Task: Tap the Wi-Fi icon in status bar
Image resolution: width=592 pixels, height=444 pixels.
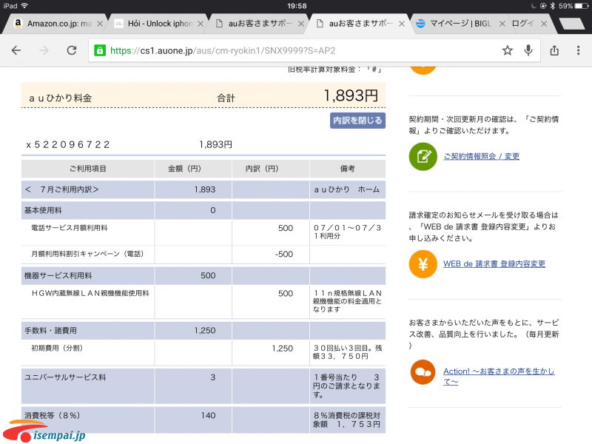Action: pos(25,6)
